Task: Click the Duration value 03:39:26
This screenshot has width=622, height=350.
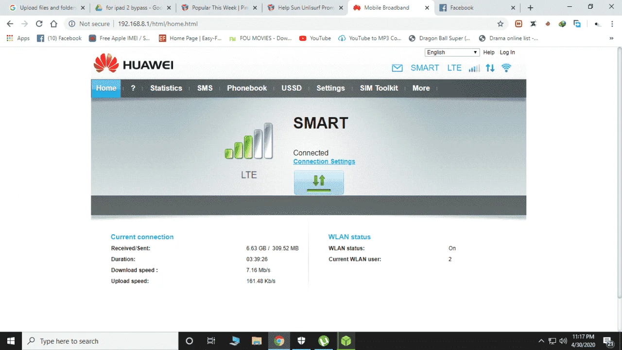Action: (x=257, y=259)
